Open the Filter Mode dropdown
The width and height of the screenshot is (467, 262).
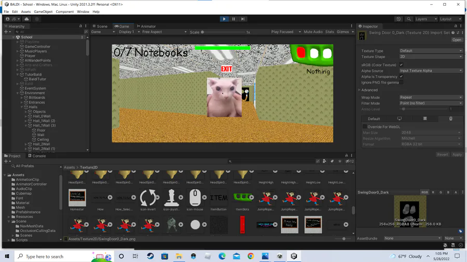point(431,103)
